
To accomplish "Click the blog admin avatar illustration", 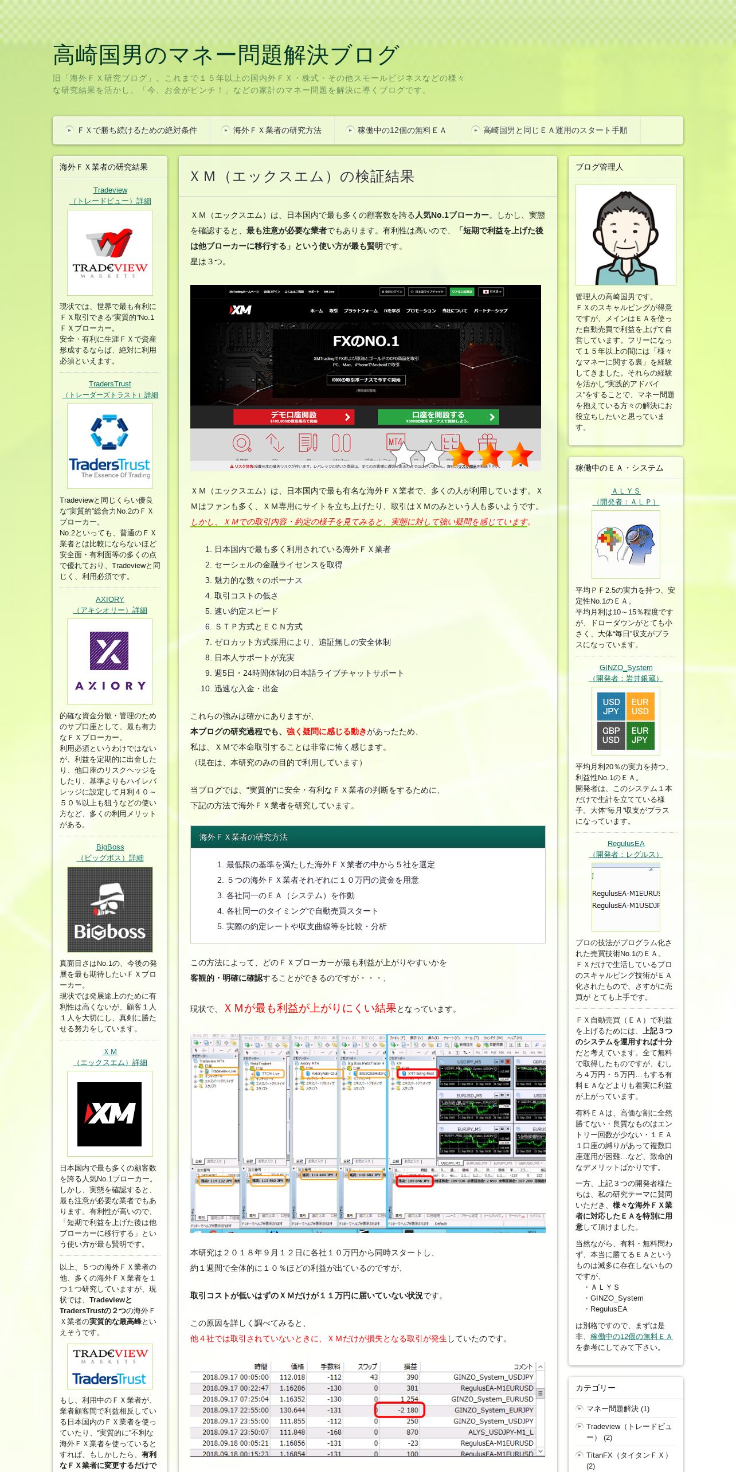I will [x=626, y=235].
